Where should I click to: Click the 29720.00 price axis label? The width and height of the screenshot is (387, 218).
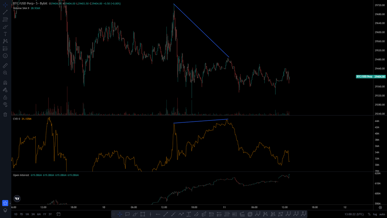click(380, 5)
